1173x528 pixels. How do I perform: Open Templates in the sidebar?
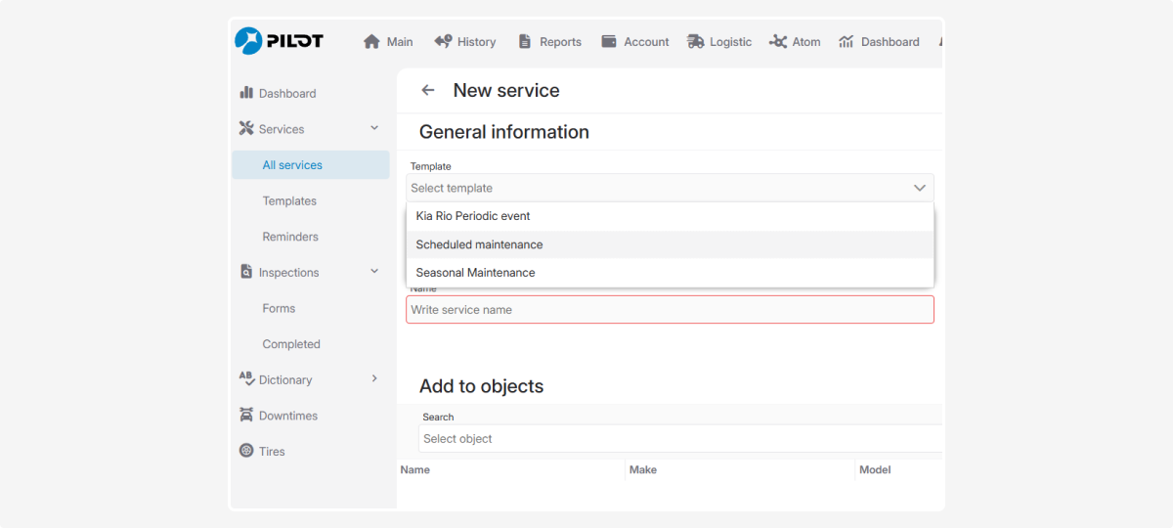coord(289,200)
